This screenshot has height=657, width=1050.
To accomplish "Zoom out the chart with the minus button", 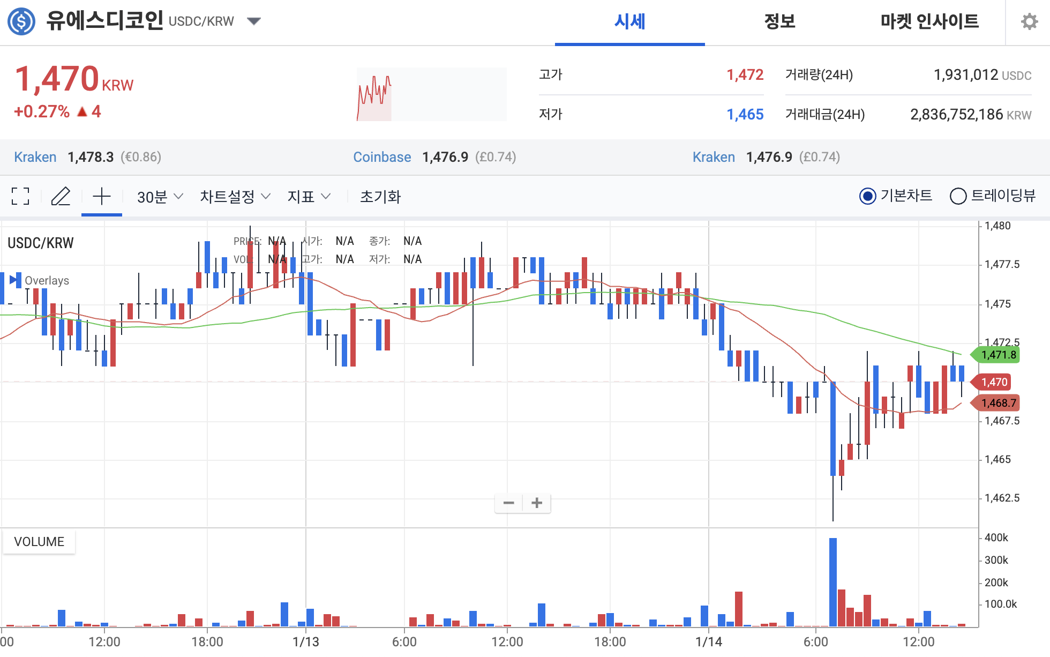I will [508, 503].
